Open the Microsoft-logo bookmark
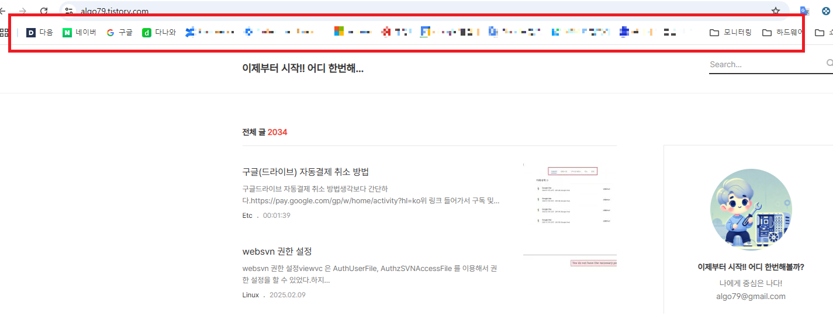This screenshot has width=833, height=323. [x=353, y=33]
